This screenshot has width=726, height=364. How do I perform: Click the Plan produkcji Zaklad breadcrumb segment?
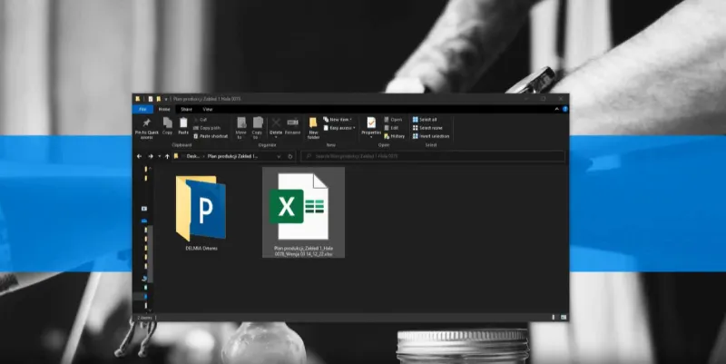click(x=232, y=156)
